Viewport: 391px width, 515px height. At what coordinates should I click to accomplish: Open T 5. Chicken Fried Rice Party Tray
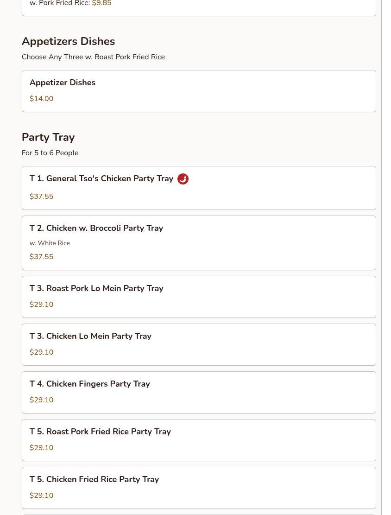[x=94, y=479]
